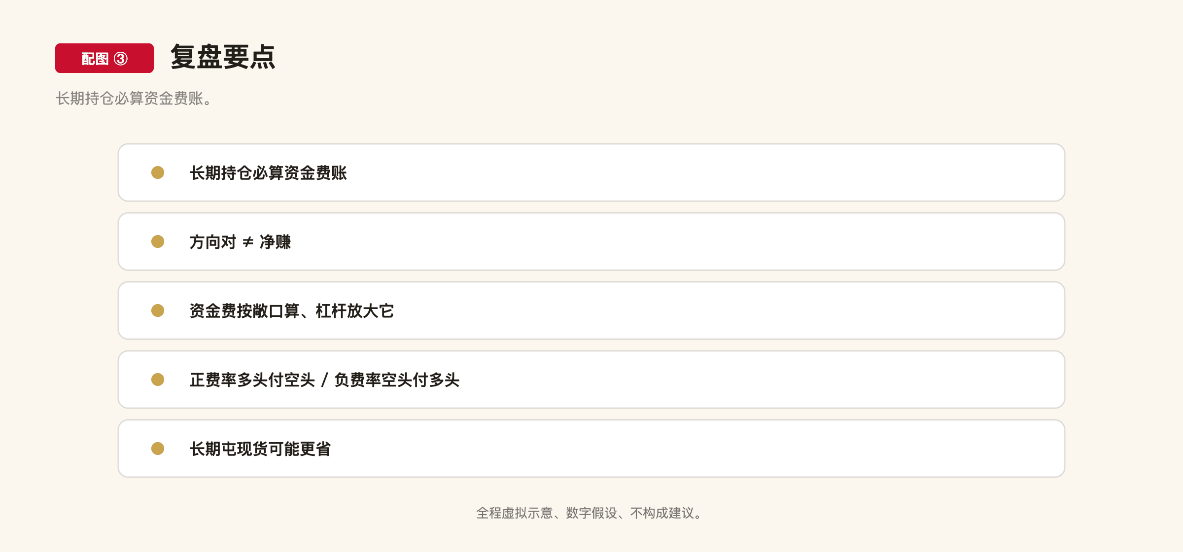Select the card 正费率多头付空头 / 负费率空头付多头
Screen dimensions: 1183x552
[x=591, y=379]
